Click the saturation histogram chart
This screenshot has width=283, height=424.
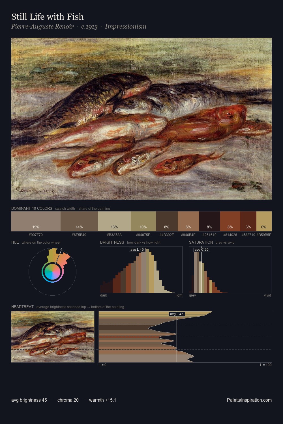pyautogui.click(x=230, y=270)
